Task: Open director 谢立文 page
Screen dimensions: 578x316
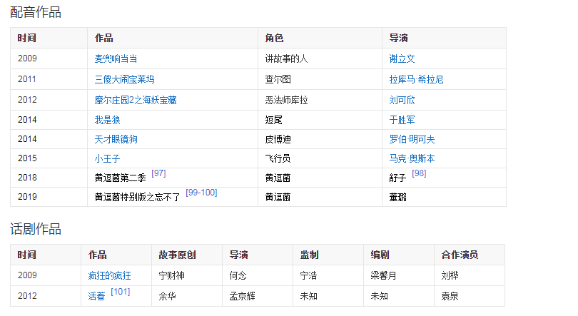Action: tap(402, 59)
